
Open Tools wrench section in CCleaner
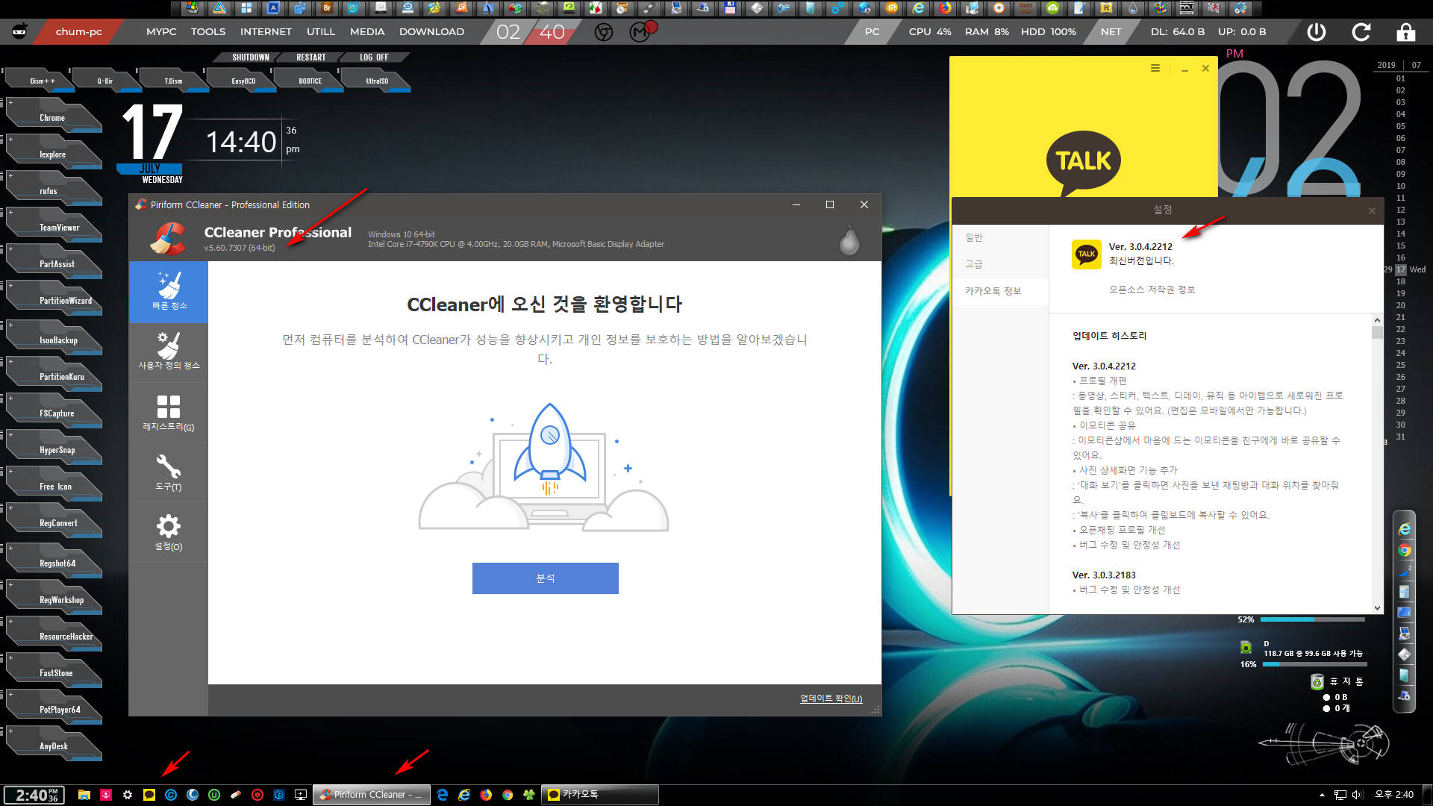[169, 472]
